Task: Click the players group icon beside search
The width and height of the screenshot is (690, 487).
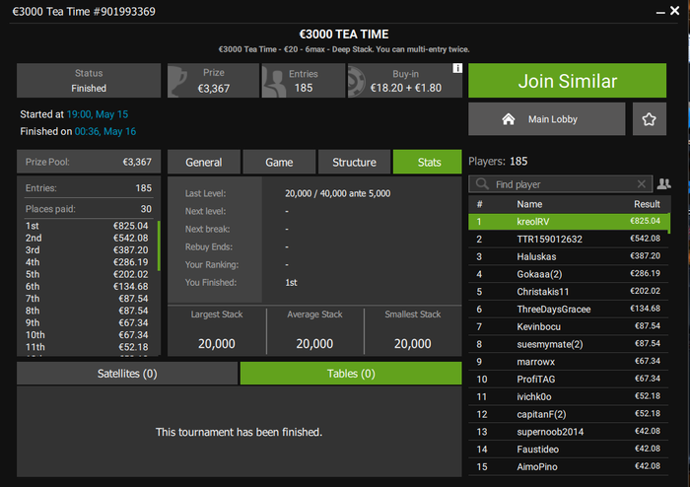Action: pos(663,183)
